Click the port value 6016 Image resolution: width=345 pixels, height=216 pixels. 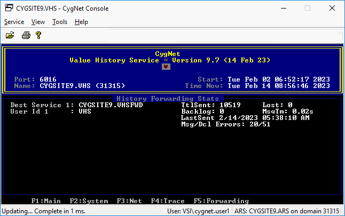(48, 79)
